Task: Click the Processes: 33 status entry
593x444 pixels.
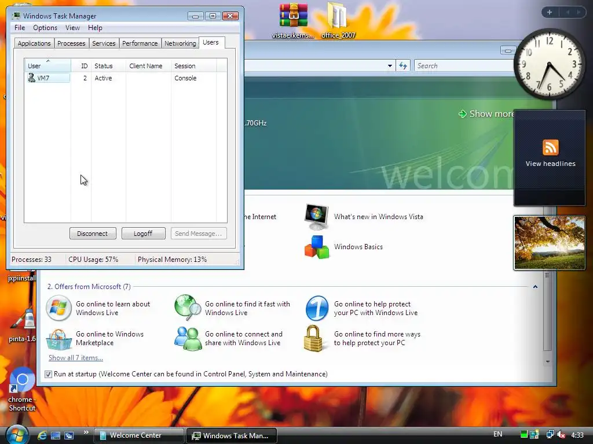Action: (x=31, y=260)
